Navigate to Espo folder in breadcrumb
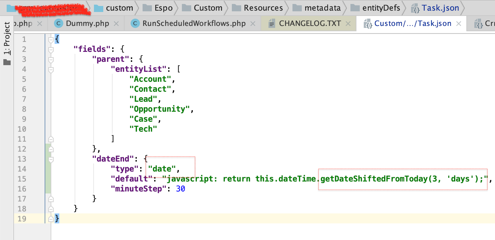This screenshot has width=495, height=240. click(x=163, y=8)
